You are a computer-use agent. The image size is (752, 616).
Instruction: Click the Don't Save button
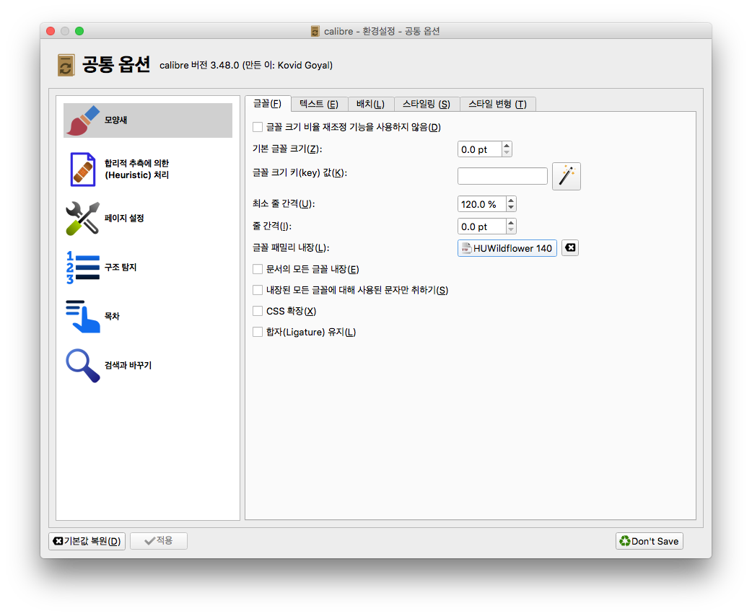(x=649, y=541)
